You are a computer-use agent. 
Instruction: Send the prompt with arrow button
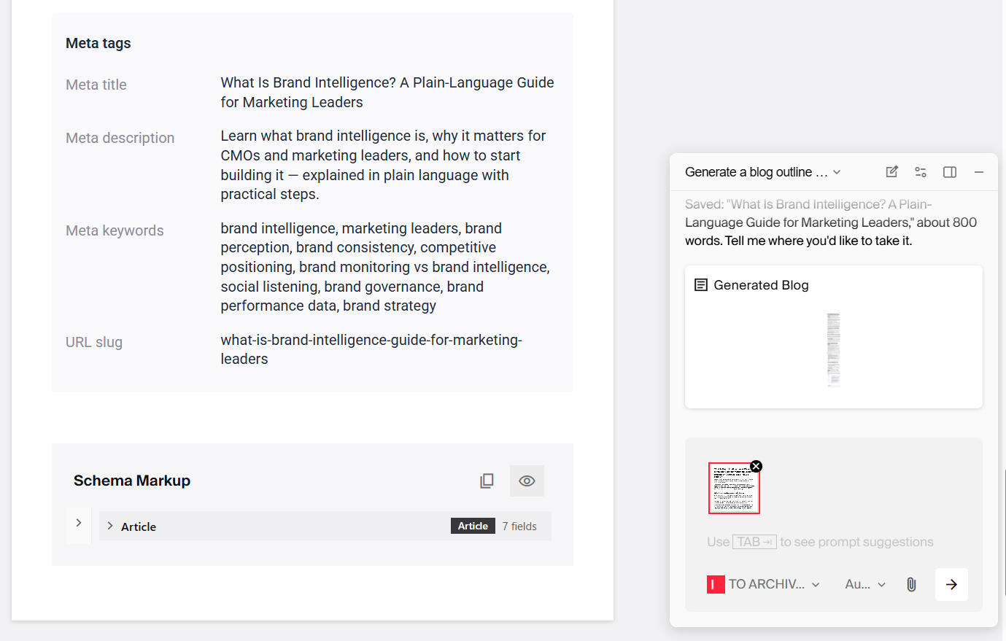(x=951, y=584)
